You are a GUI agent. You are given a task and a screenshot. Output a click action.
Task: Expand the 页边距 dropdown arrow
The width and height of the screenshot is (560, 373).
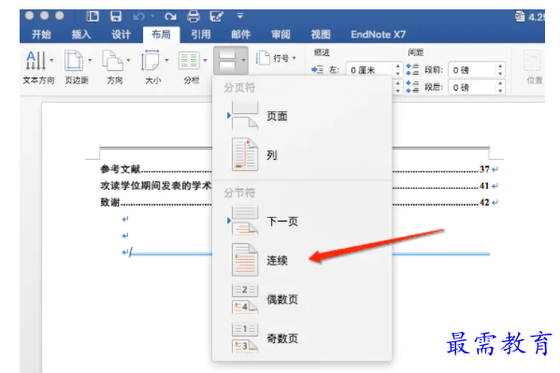click(x=90, y=61)
